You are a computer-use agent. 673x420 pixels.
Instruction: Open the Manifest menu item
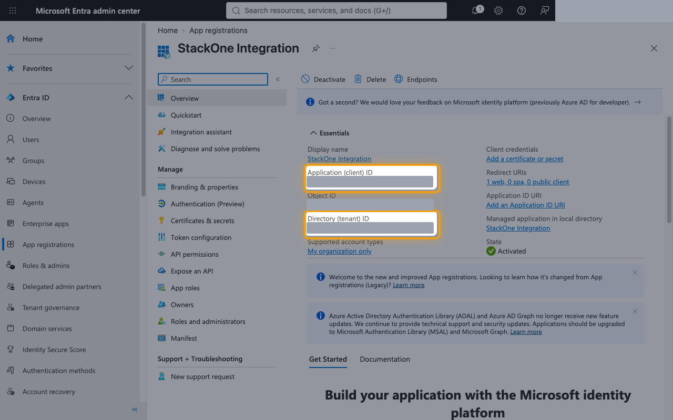[x=184, y=338]
